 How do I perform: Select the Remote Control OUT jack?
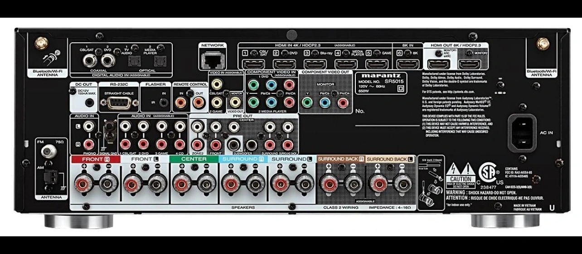point(198,103)
